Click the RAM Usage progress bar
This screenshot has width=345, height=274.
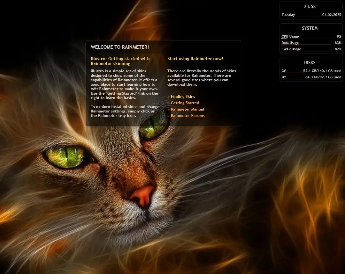tap(306, 45)
